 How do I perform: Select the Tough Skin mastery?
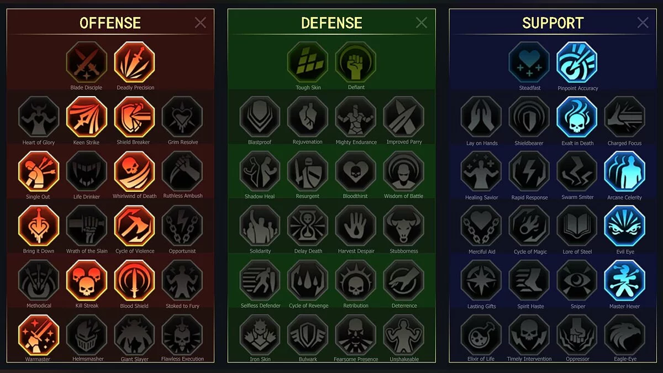pyautogui.click(x=308, y=62)
